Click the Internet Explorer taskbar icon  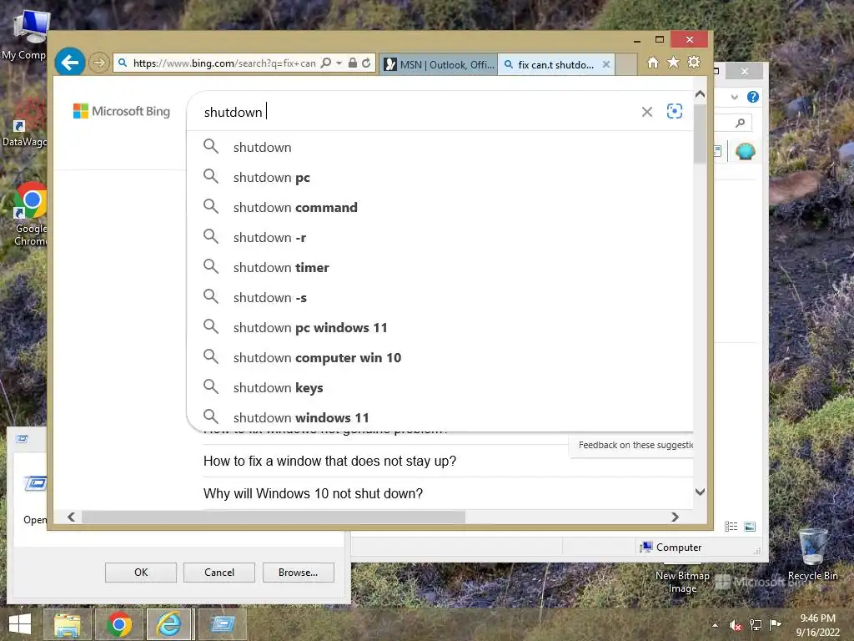169,624
